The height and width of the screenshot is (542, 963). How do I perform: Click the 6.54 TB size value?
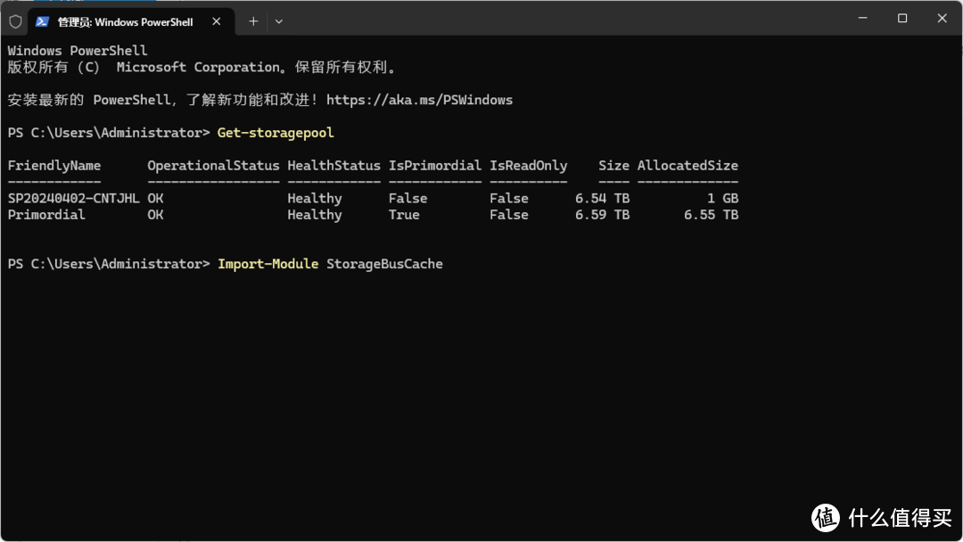coord(603,198)
